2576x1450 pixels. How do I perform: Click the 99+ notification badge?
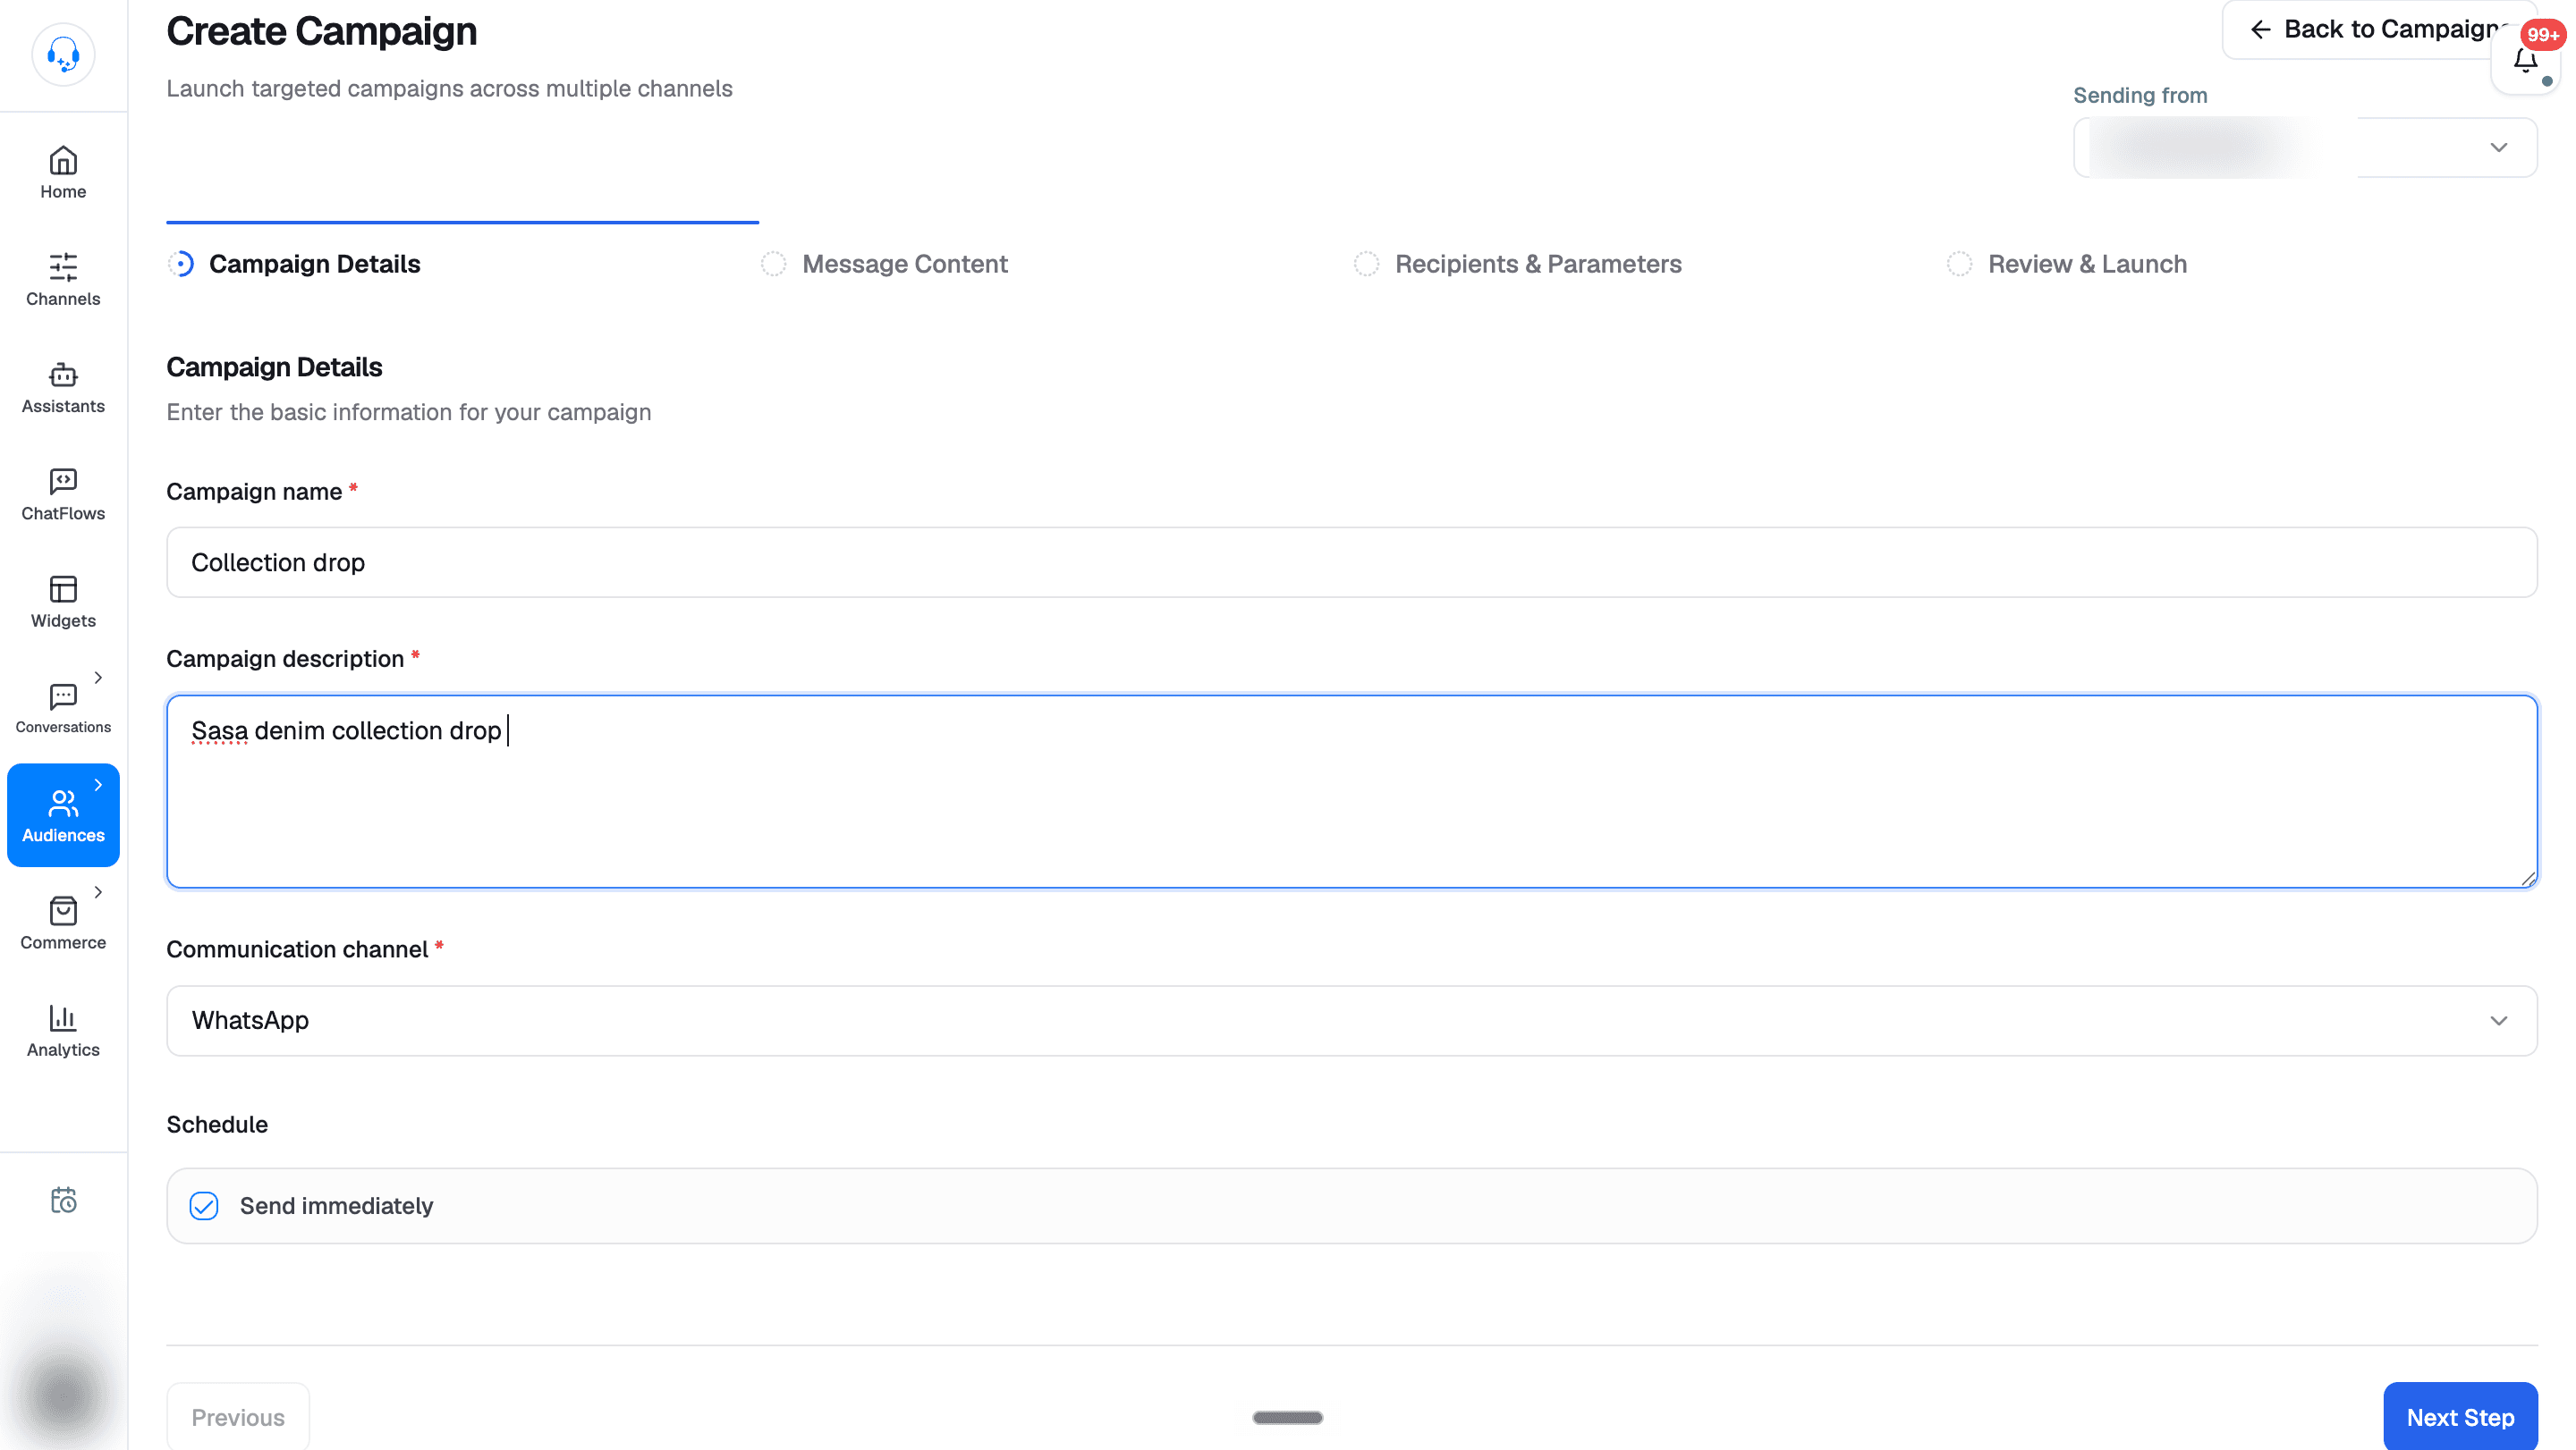[x=2542, y=35]
